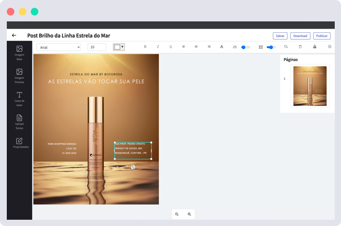This screenshot has height=226, width=341.
Task: Open the Propriedades panel
Action: click(19, 143)
